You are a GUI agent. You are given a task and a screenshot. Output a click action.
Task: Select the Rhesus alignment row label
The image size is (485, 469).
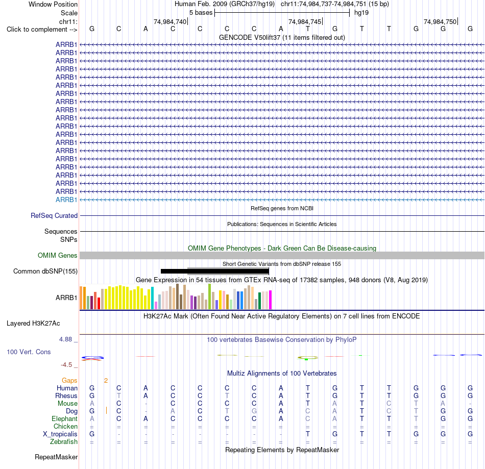click(66, 396)
